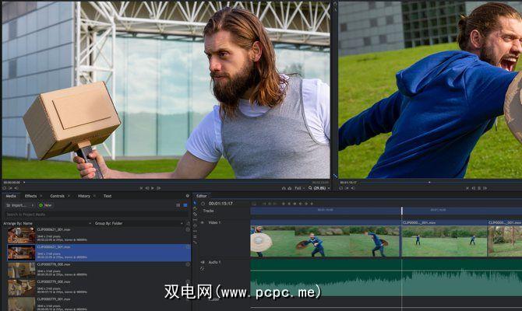Open the Full quality dropdown under the viewer
Screen dimensions: 522x311
[x=300, y=187]
